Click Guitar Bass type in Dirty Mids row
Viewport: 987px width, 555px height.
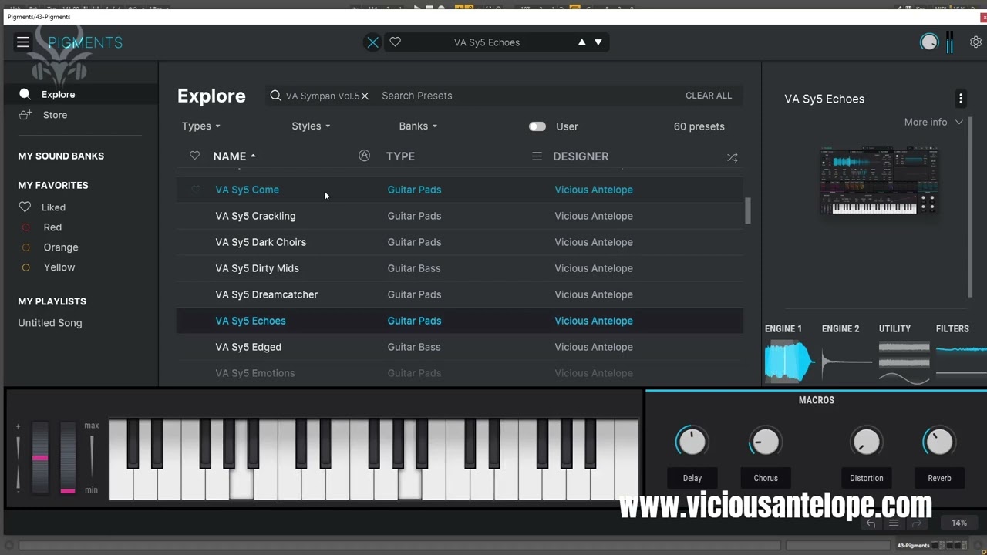[414, 268]
